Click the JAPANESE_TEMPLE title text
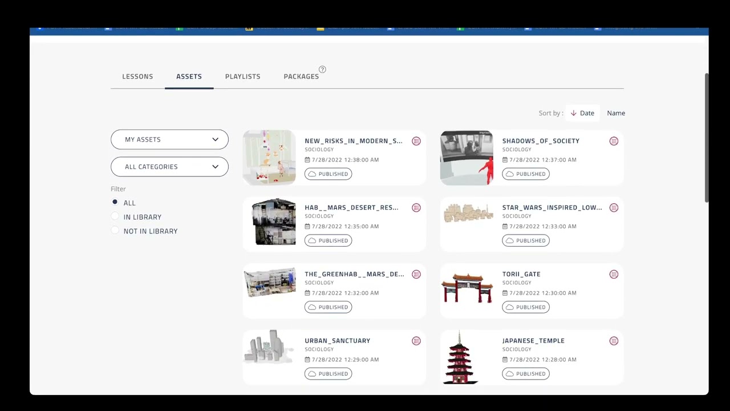 (533, 341)
